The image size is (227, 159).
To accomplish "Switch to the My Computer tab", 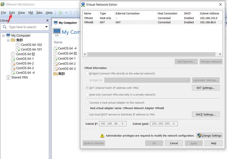I will pyautogui.click(x=65, y=23).
